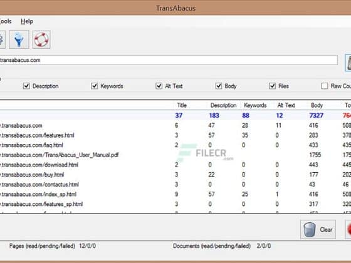Open the lifebuoy help toolbar icon

[x=41, y=39]
